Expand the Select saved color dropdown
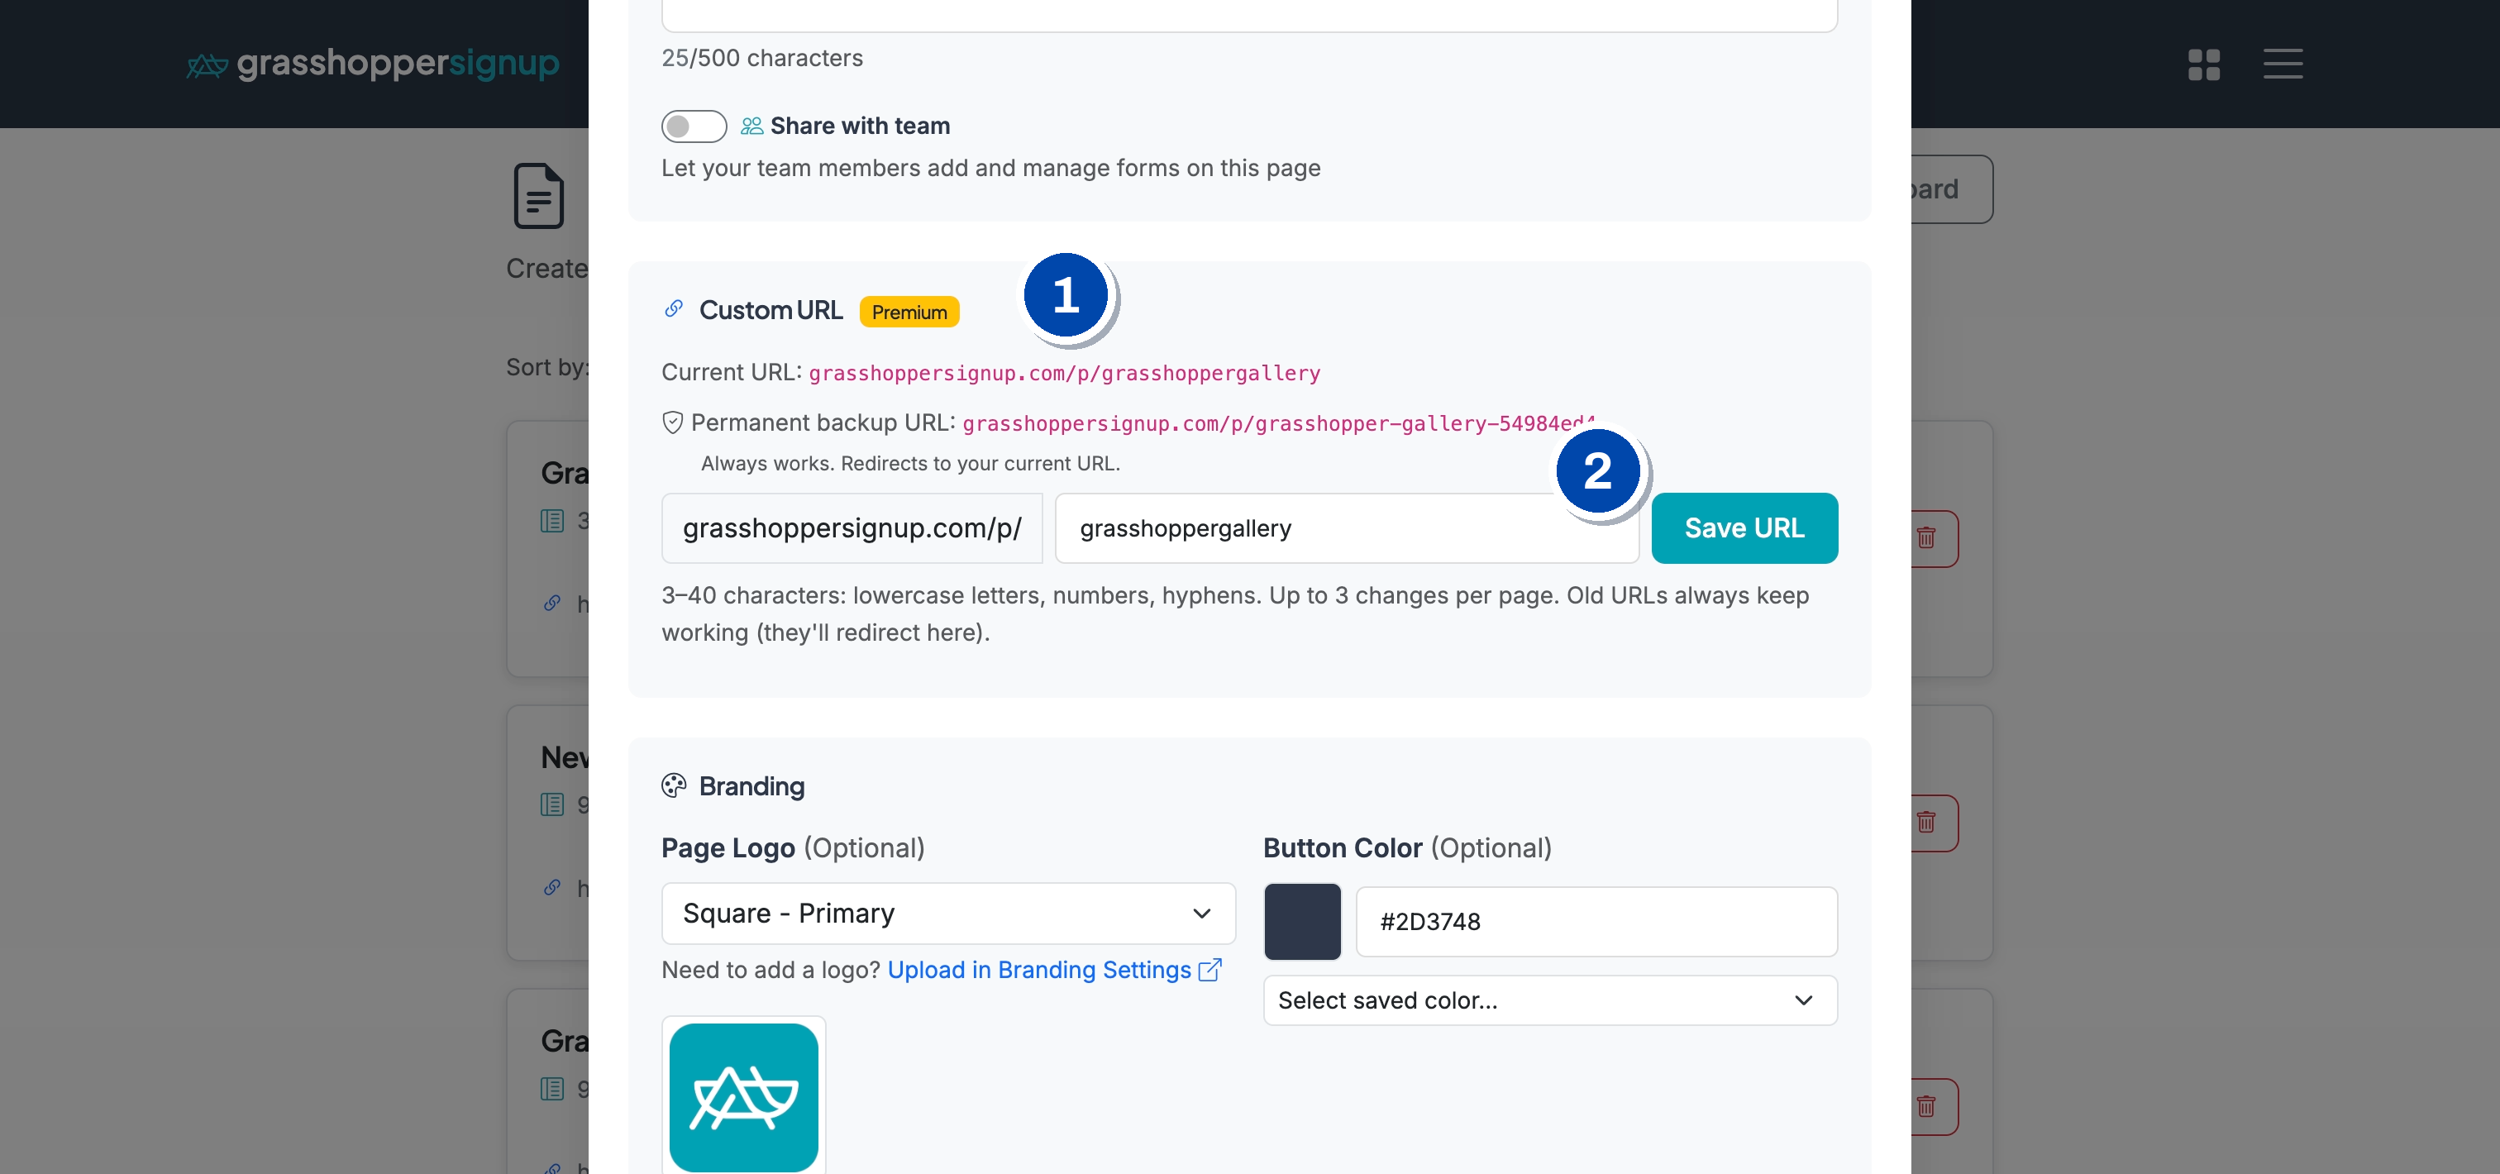 (x=1550, y=1000)
